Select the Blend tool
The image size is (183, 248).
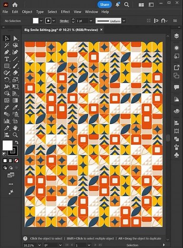(x=7, y=114)
